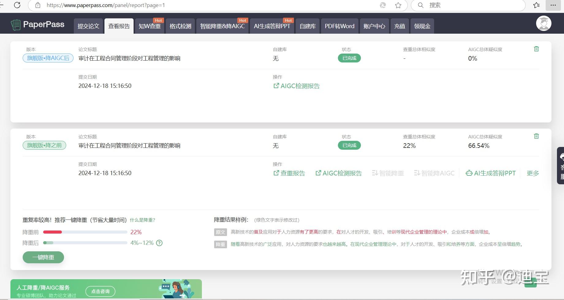Switch to the 查看报告 tab
Viewport: 564px width, 300px height.
[x=119, y=26]
